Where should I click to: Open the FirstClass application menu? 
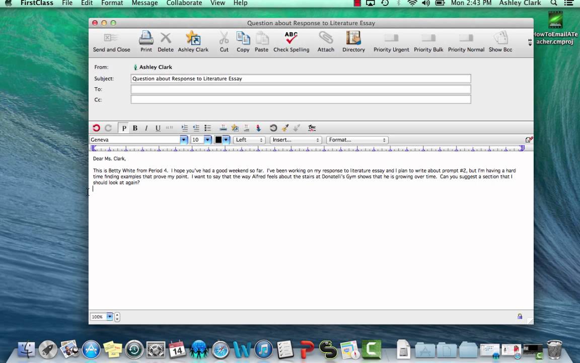(37, 3)
